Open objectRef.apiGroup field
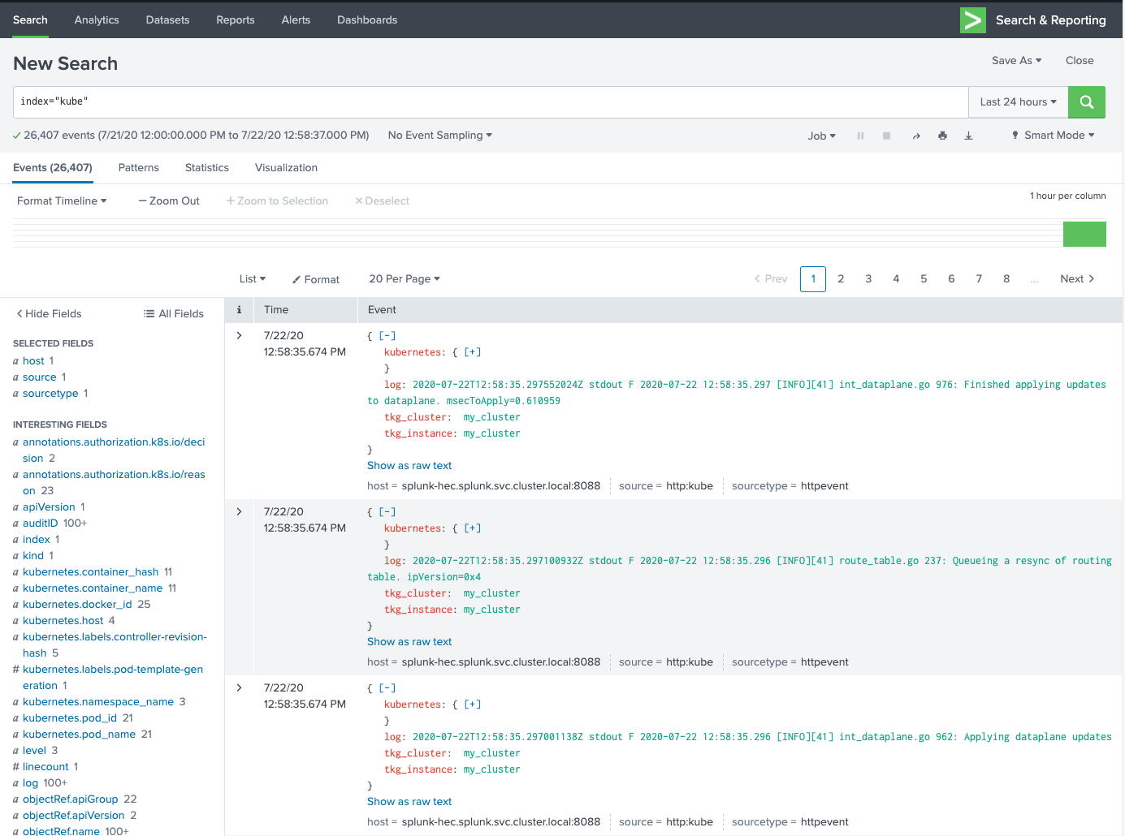Viewport: 1125px width, 836px height. 71,799
